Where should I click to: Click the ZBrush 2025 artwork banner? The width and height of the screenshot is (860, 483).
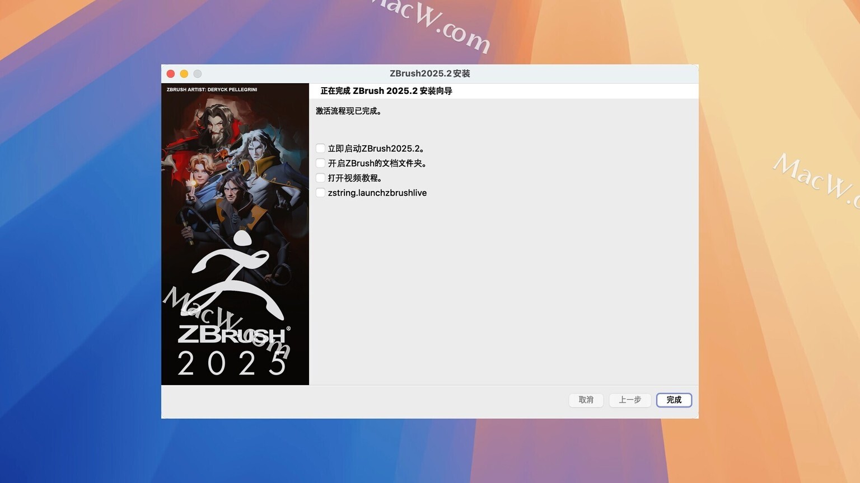(x=235, y=234)
